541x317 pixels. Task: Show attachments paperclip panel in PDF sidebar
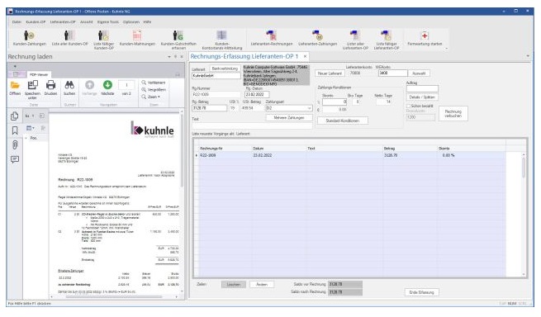(x=15, y=144)
